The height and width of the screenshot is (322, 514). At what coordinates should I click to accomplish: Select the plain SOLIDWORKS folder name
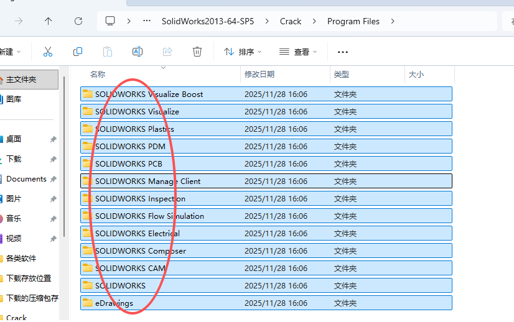[x=120, y=286]
